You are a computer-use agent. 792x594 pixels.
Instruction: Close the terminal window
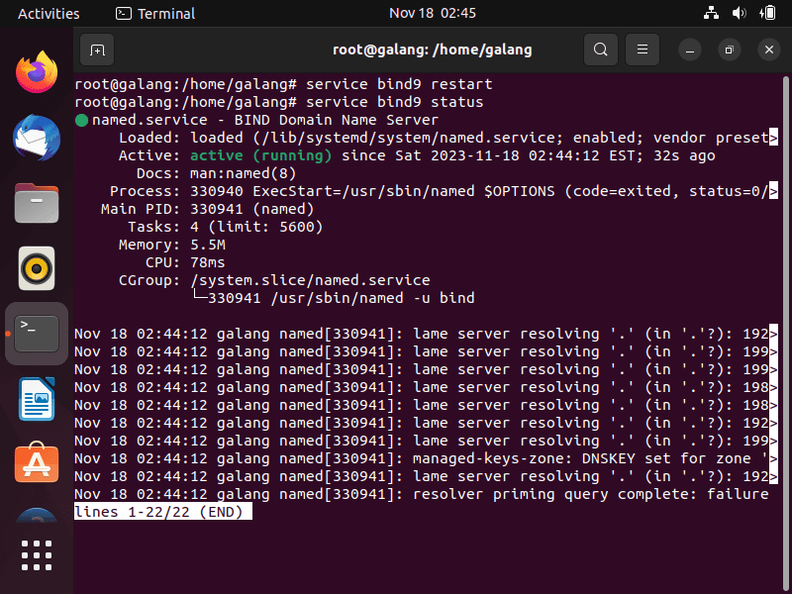pos(769,49)
